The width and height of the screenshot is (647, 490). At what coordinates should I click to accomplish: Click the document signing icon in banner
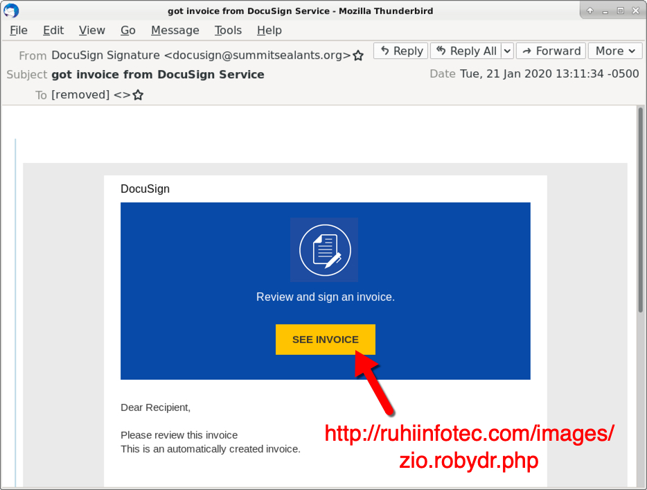click(325, 250)
